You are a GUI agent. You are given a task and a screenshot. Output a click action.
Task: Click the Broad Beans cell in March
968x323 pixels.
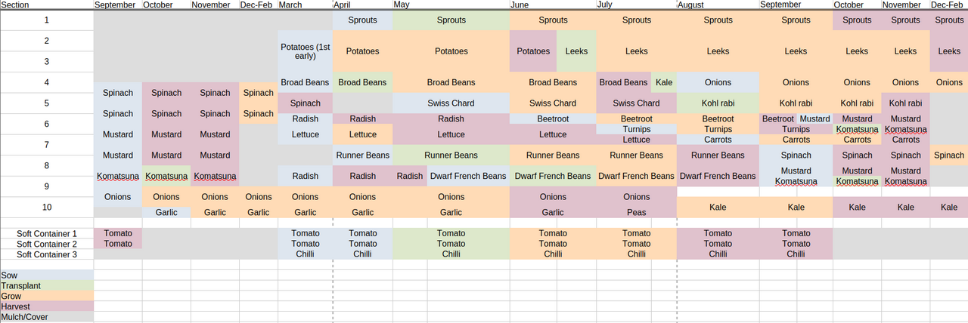tap(305, 82)
